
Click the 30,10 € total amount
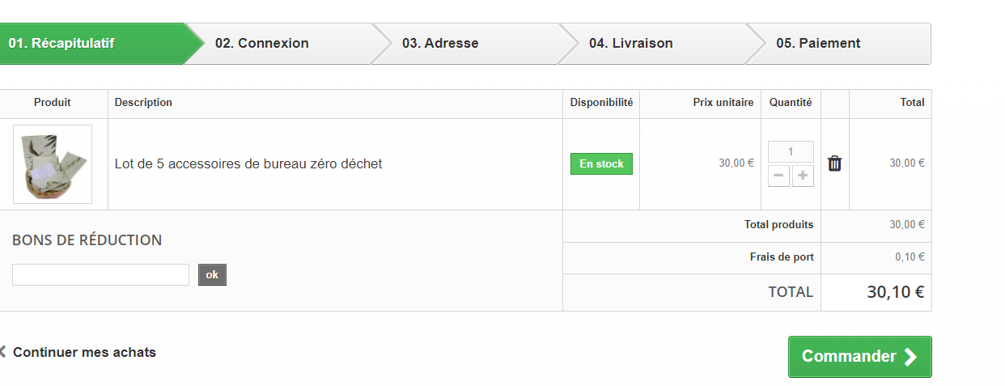[x=896, y=292]
